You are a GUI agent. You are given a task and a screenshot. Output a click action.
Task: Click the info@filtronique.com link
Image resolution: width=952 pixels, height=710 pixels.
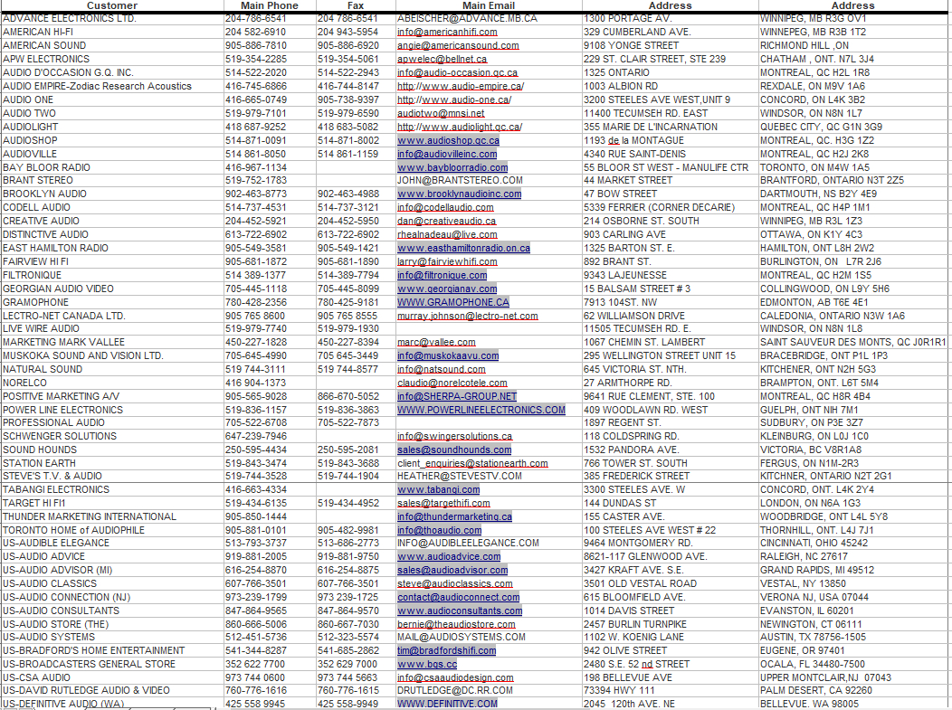[x=442, y=276]
